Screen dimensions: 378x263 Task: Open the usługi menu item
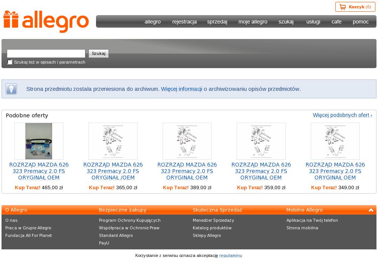pyautogui.click(x=313, y=22)
